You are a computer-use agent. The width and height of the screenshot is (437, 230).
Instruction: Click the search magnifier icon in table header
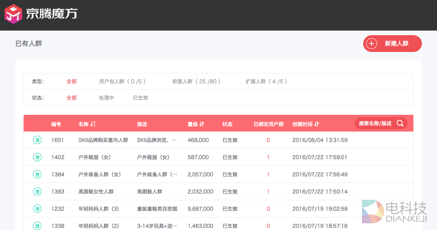(400, 123)
